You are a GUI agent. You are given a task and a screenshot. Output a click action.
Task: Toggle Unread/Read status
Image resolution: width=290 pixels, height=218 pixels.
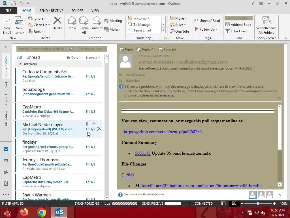point(207,20)
